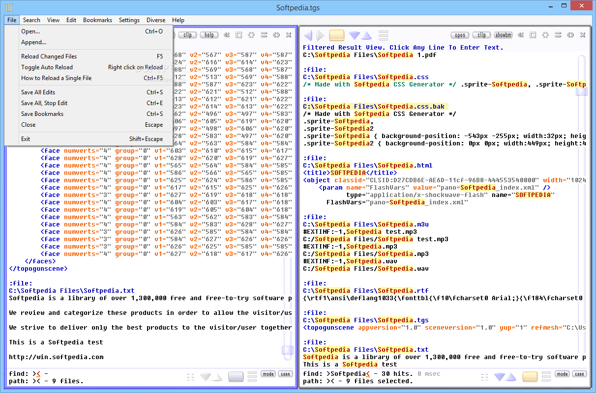Open the Settings menu

(x=129, y=20)
